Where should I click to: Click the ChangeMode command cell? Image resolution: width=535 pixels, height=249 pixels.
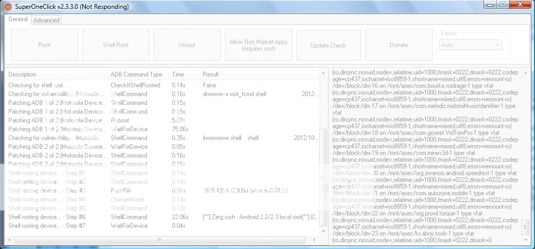pyautogui.click(x=127, y=199)
